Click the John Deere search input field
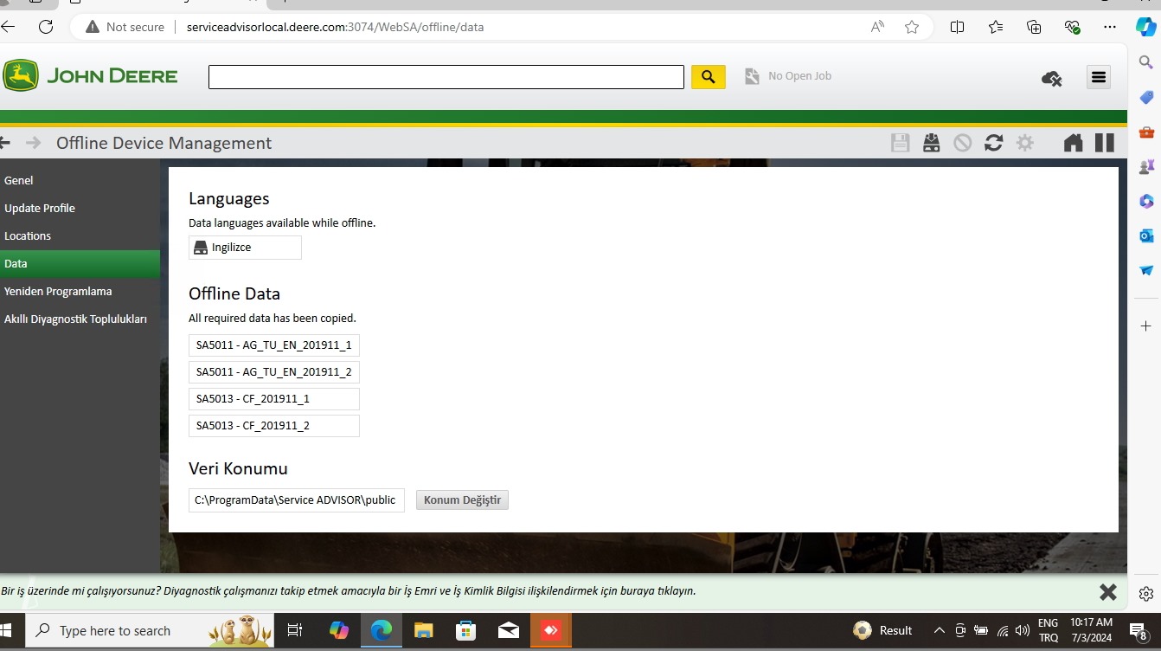 click(x=446, y=77)
